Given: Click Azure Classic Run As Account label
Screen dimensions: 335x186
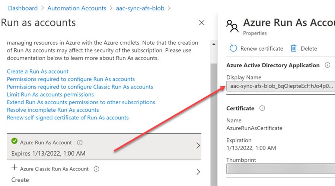Looking at the screenshot, I should [54, 169].
